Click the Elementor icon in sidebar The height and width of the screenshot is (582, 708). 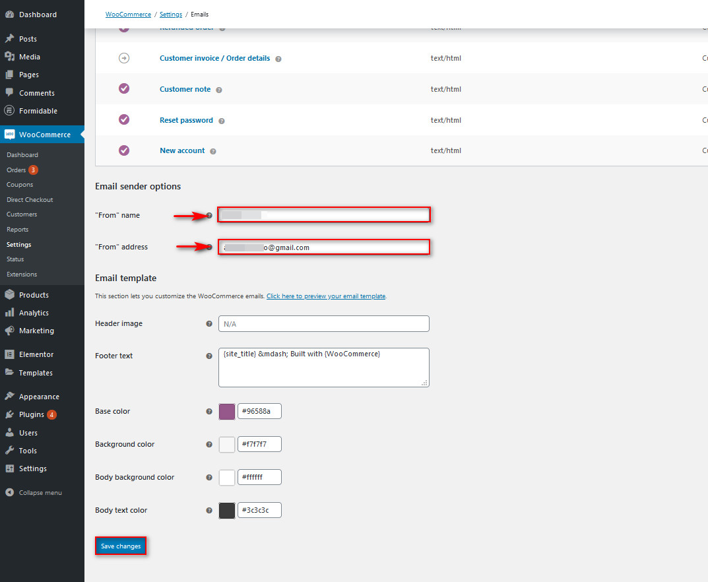click(9, 354)
